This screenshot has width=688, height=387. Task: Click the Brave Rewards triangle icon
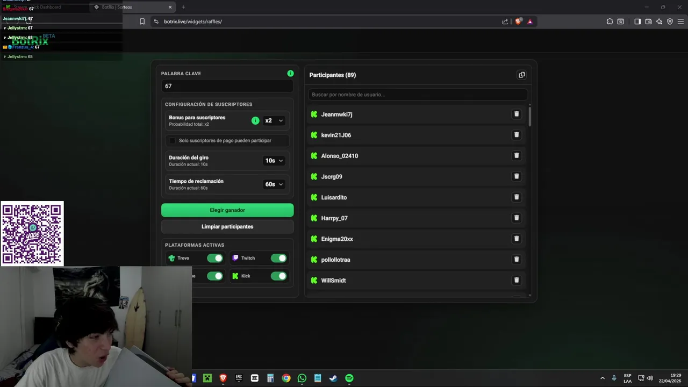click(x=530, y=21)
